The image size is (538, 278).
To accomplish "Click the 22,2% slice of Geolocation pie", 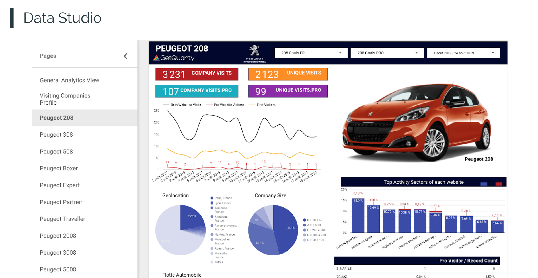I will point(192,218).
